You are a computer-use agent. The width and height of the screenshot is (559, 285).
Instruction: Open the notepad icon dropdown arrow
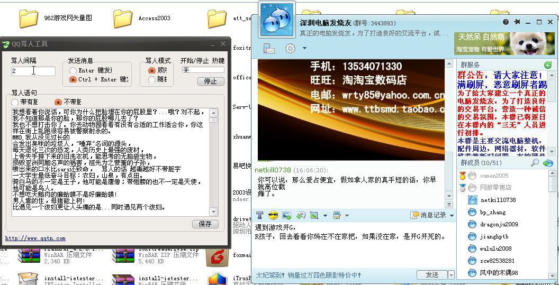(x=347, y=216)
